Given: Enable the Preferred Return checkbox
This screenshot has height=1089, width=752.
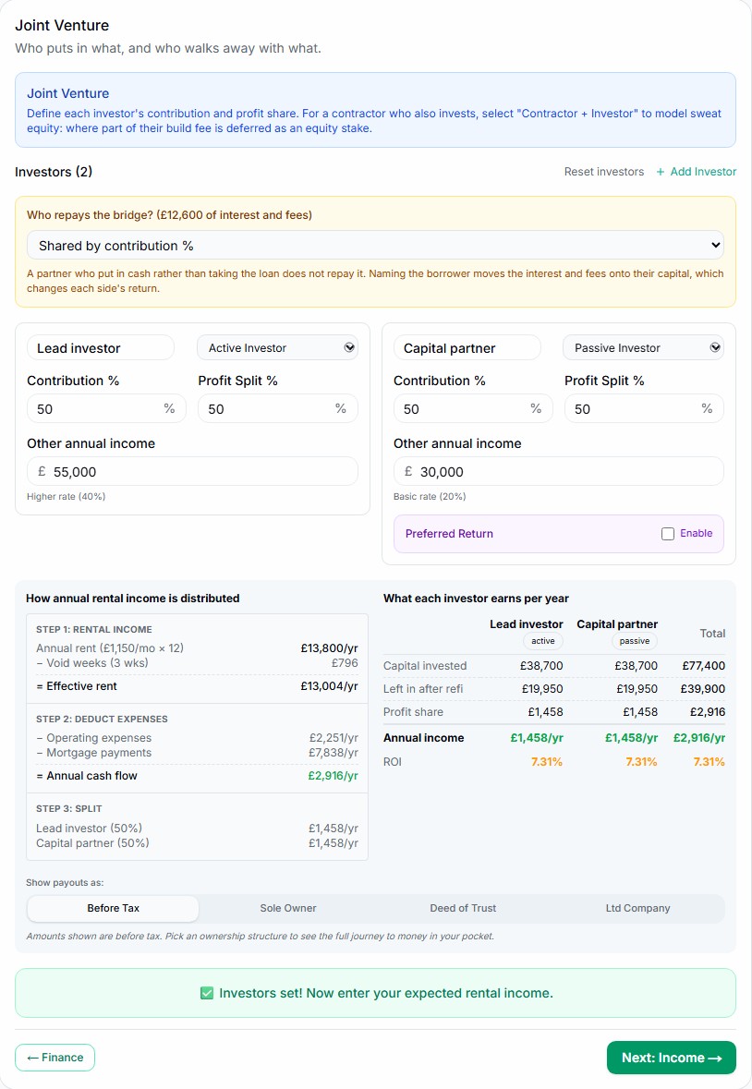Looking at the screenshot, I should click(x=668, y=533).
